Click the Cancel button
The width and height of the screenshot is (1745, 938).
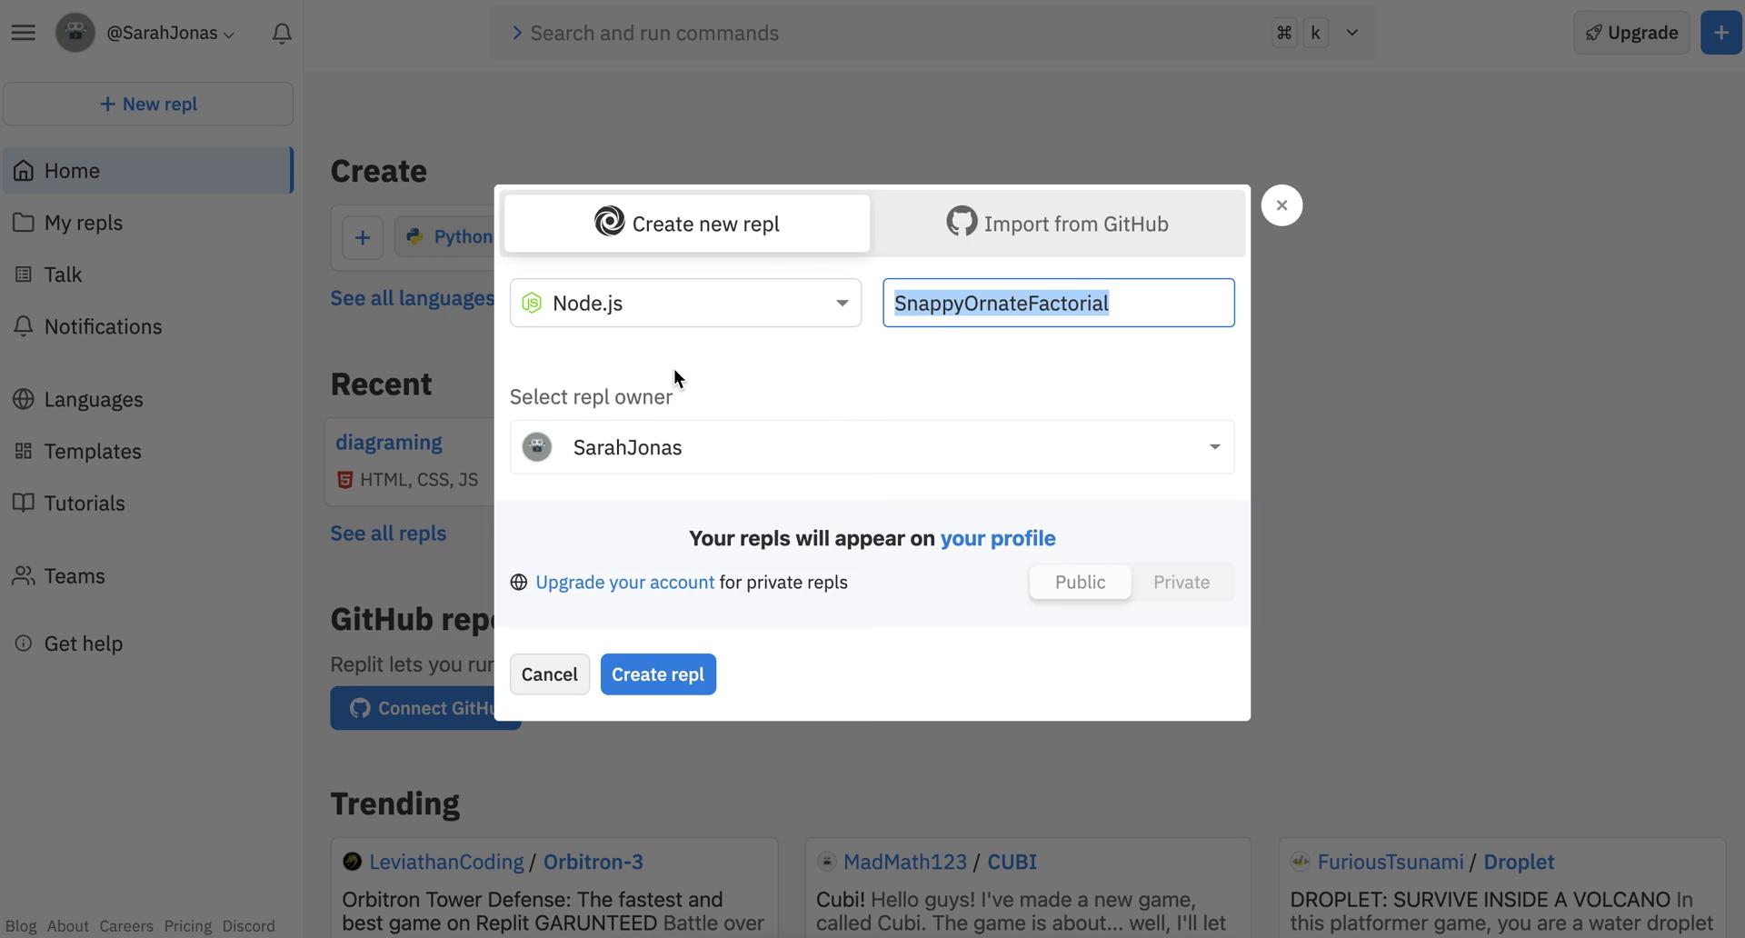[x=550, y=674]
